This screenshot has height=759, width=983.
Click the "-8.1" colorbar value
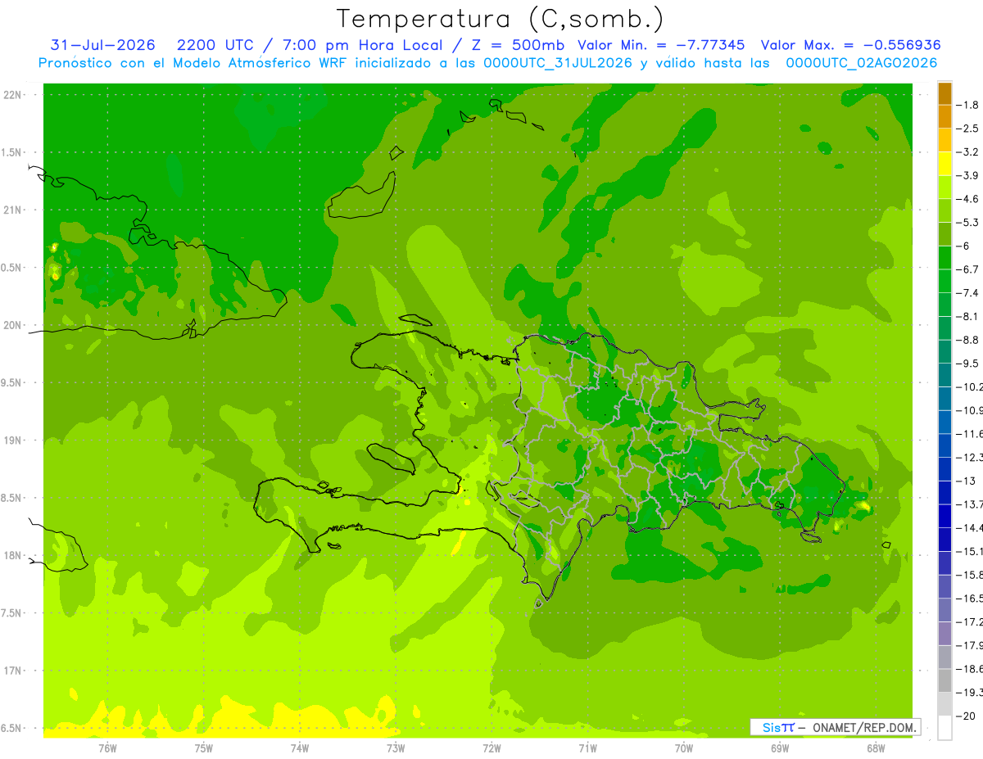pyautogui.click(x=968, y=317)
